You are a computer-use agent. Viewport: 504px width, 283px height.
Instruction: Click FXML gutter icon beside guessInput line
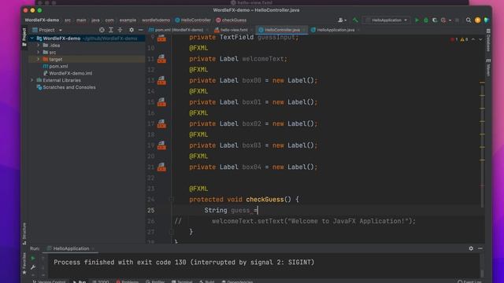[161, 39]
